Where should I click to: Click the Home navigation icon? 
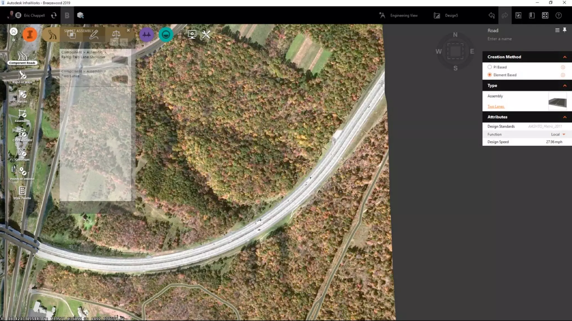[x=13, y=32]
